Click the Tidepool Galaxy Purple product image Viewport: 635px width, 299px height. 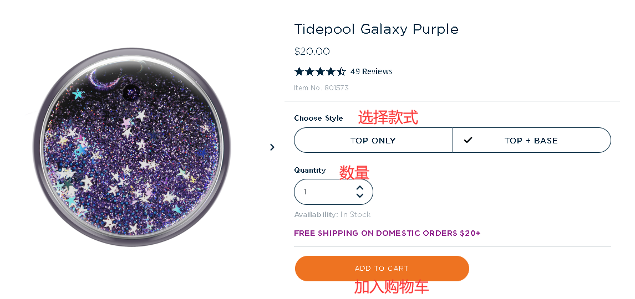132,147
